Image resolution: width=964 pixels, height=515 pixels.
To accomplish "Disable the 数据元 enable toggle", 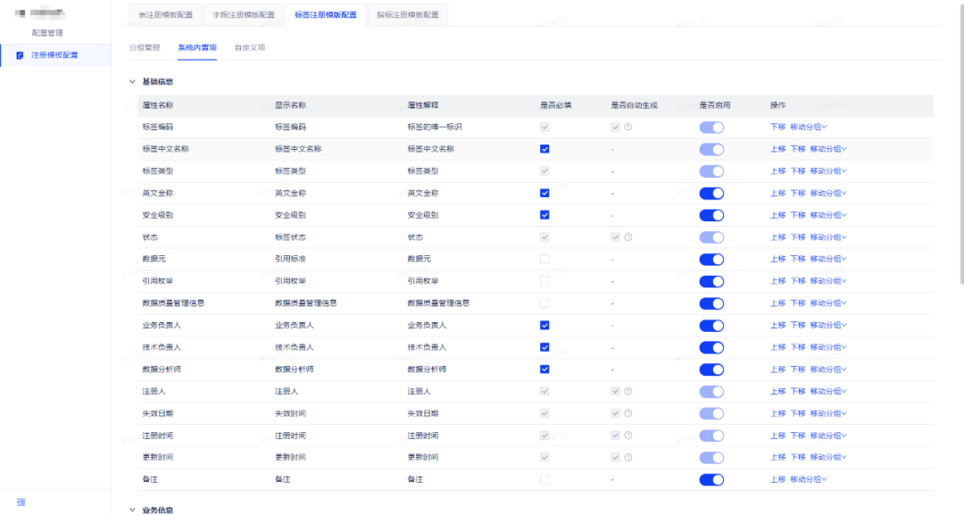I will click(x=711, y=259).
